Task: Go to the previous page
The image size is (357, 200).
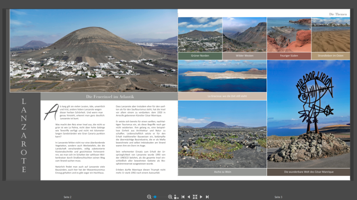Action: (189, 197)
